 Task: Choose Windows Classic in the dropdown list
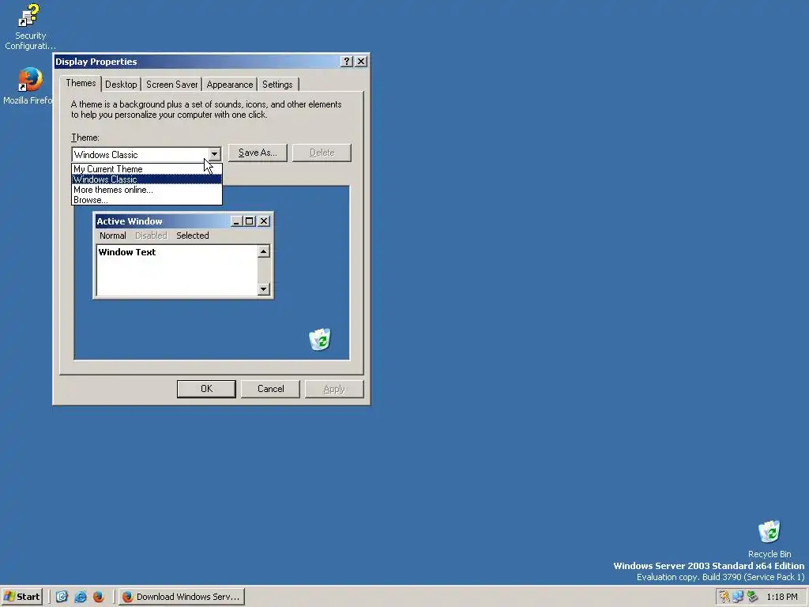[146, 179]
